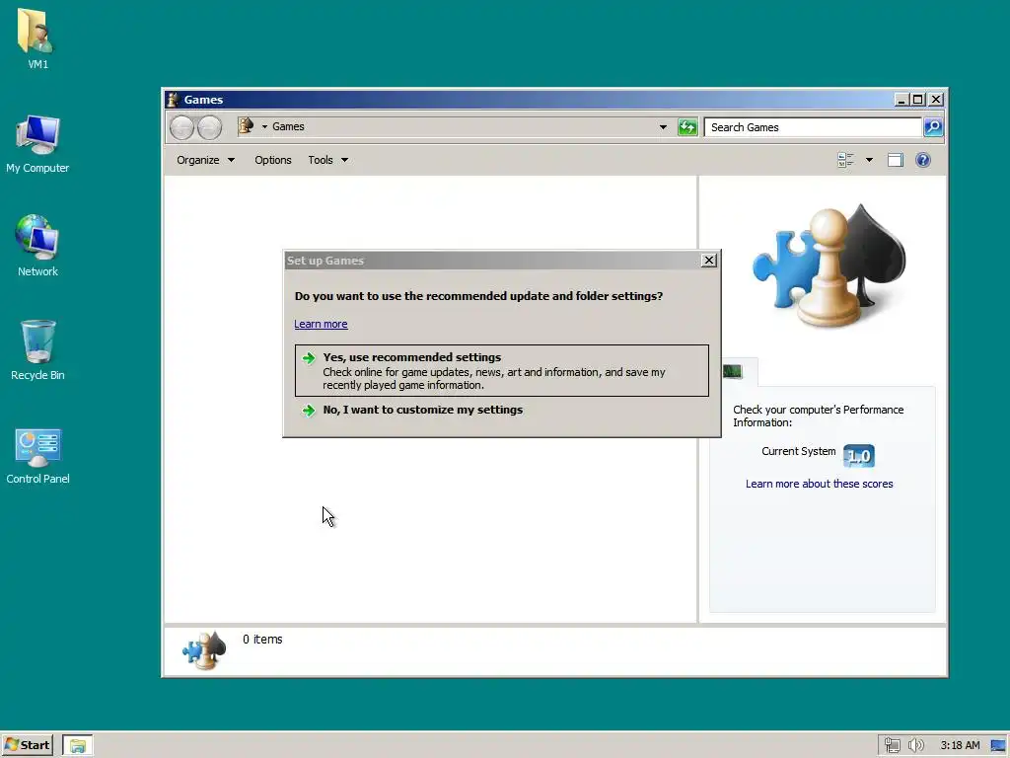Viewport: 1010px width, 758px height.
Task: Click the Games window title bar icon
Action: point(173,100)
